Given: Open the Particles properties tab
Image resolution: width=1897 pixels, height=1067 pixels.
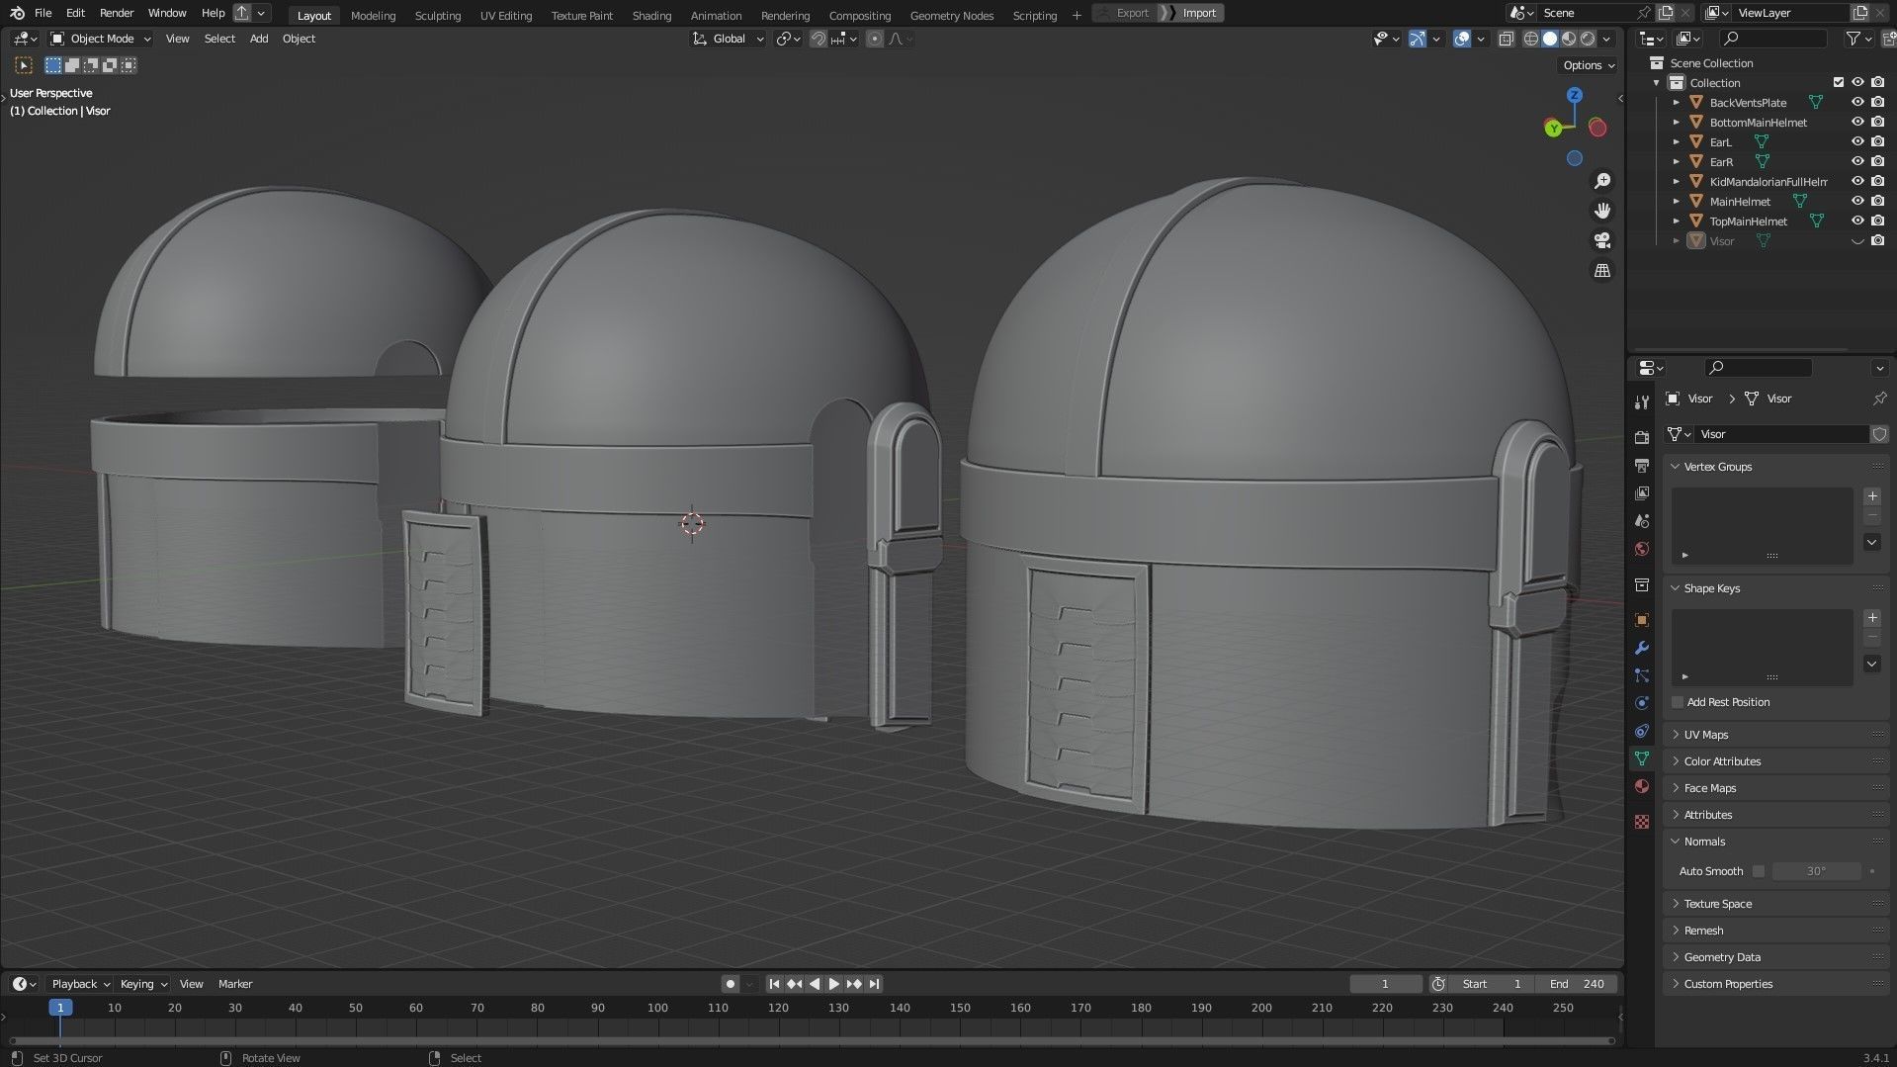Looking at the screenshot, I should [1642, 675].
